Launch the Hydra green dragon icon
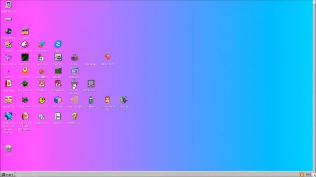316x177 pixels. (25, 100)
